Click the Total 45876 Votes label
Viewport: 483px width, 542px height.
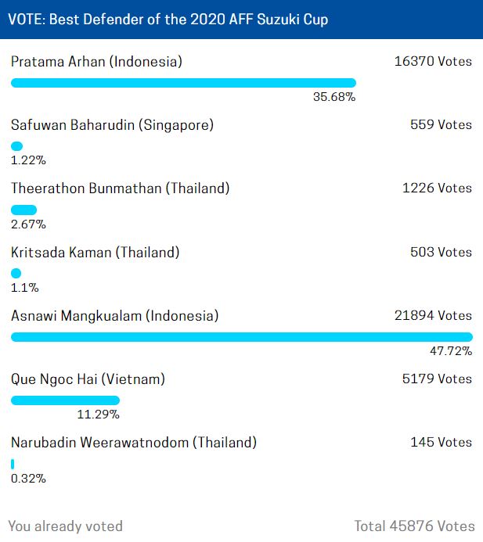click(414, 526)
